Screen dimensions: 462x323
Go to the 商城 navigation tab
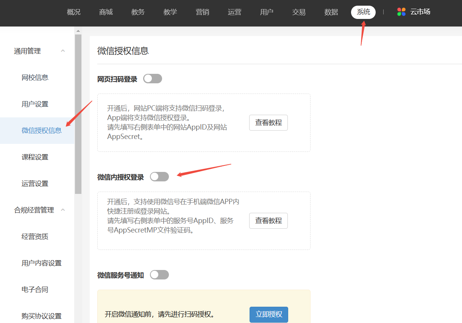click(106, 12)
